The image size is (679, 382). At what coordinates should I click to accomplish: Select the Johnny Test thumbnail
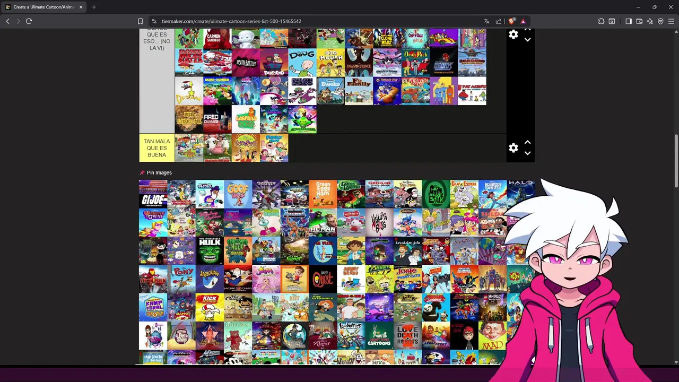pos(379,279)
